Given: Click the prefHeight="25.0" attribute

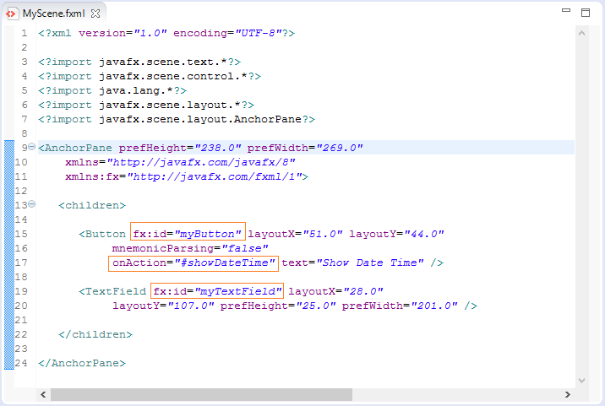Looking at the screenshot, I should click(x=278, y=306).
